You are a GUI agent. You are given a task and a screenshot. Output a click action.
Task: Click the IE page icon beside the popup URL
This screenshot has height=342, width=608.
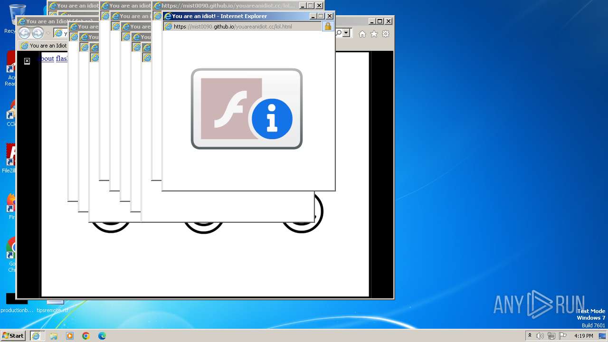[x=168, y=27]
